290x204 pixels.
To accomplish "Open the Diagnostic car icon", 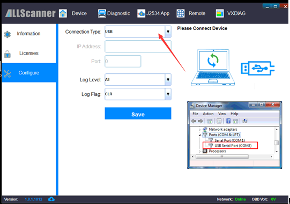I will pyautogui.click(x=102, y=13).
